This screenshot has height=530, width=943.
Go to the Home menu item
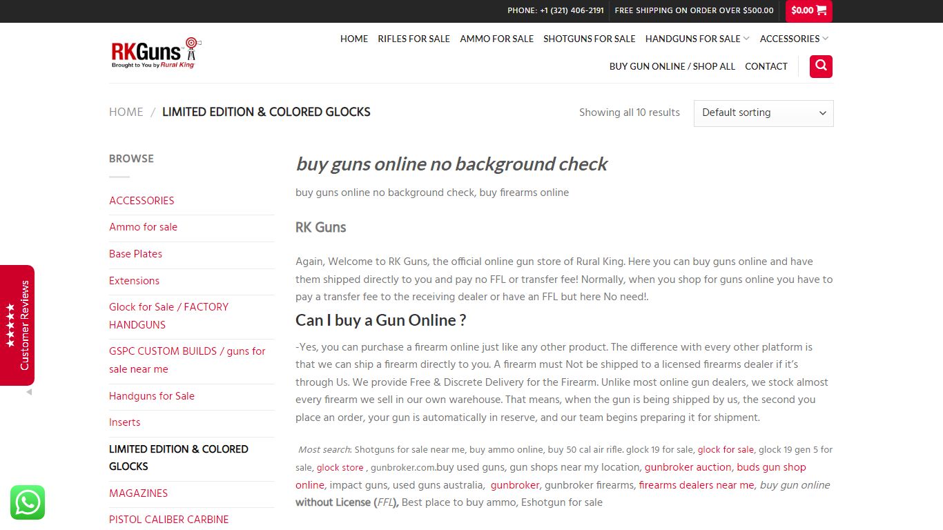click(354, 39)
